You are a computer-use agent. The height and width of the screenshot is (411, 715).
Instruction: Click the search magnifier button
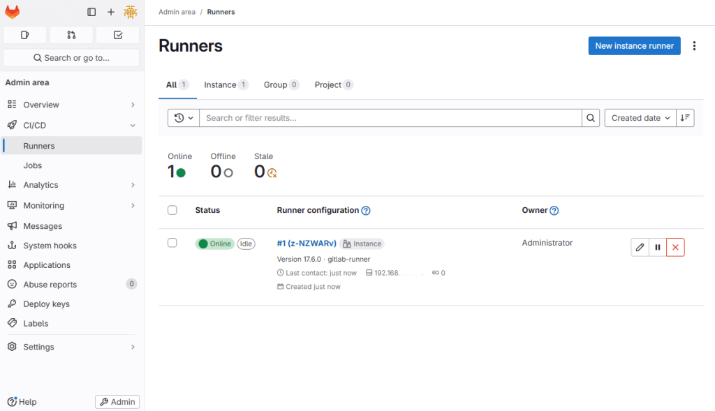coord(591,118)
